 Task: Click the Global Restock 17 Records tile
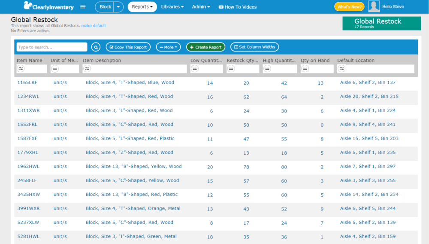coord(382,23)
